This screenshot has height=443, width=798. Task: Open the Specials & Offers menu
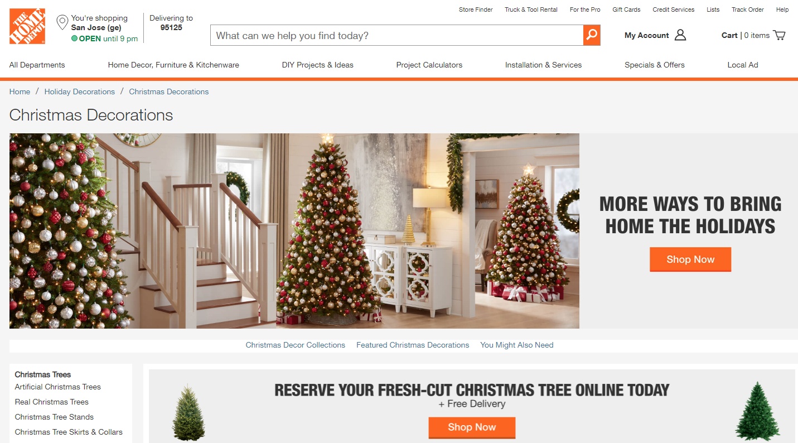655,65
